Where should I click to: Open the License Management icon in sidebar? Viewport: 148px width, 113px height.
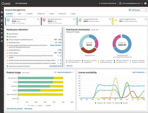2,20
